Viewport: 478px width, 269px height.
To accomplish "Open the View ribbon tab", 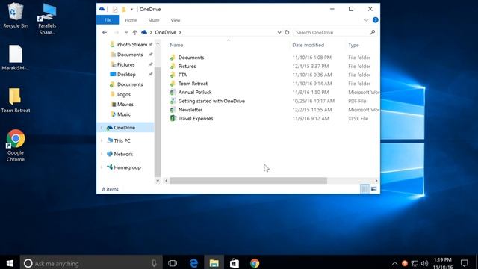I will (x=176, y=20).
